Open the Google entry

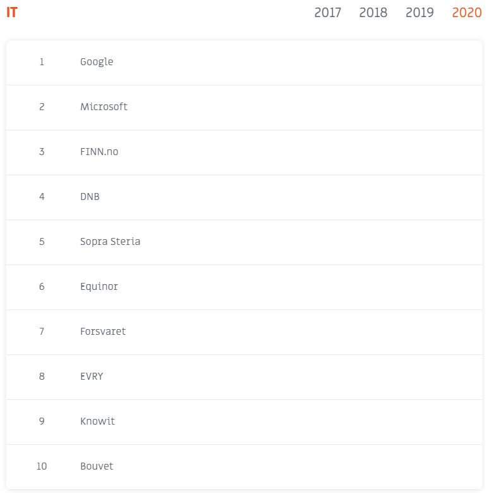pyautogui.click(x=245, y=63)
